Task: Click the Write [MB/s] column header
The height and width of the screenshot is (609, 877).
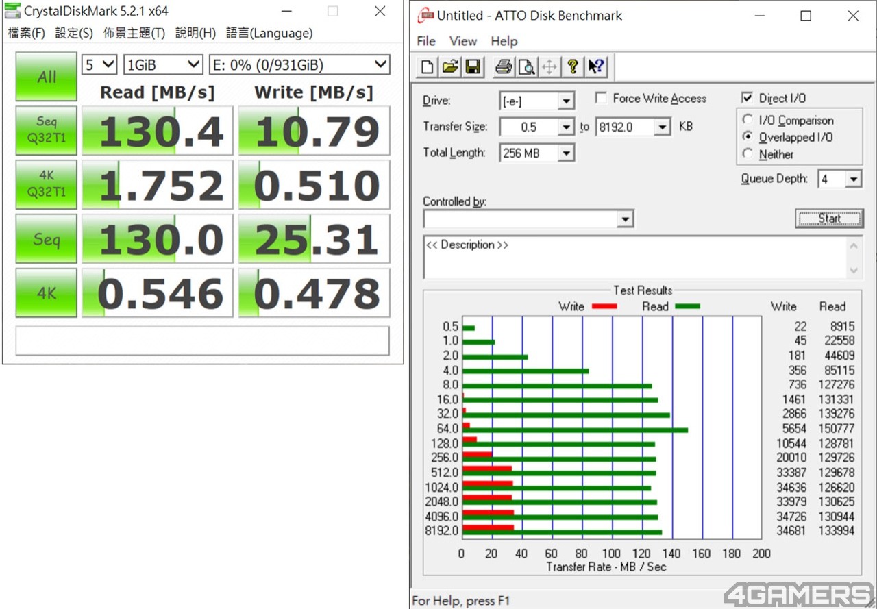Action: pos(314,92)
